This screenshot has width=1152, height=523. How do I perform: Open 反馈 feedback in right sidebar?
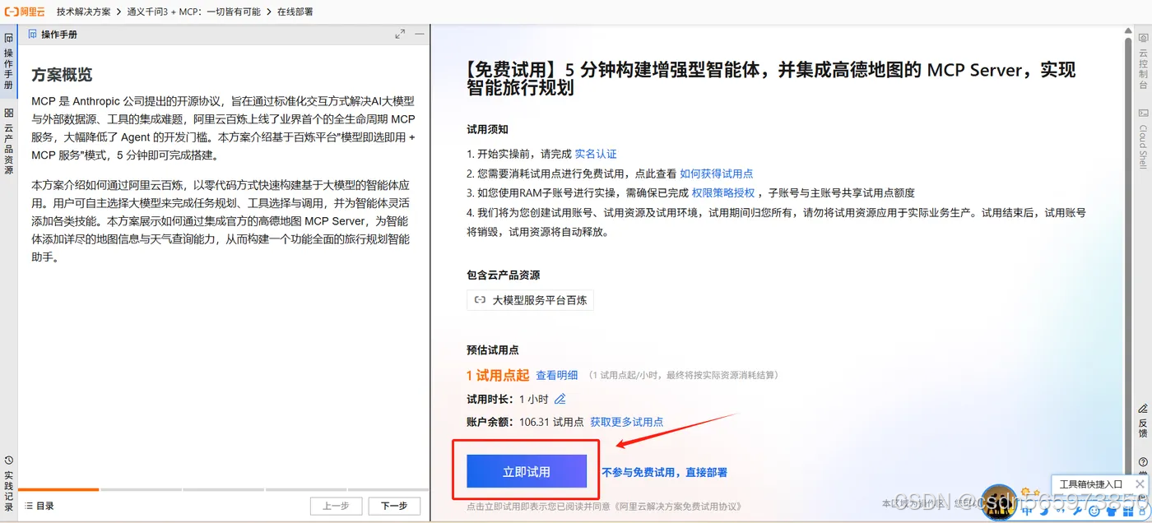(x=1143, y=421)
